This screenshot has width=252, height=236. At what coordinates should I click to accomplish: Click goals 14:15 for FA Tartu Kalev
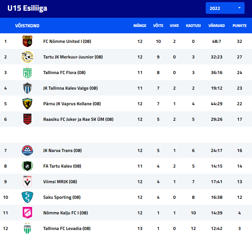tap(217, 166)
